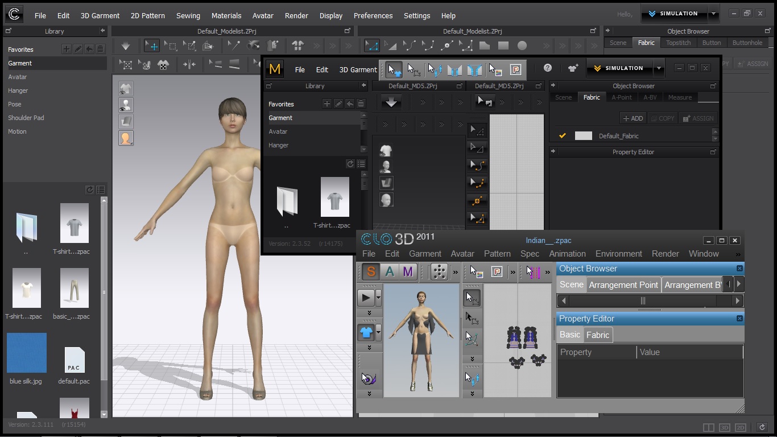
Task: Click the purple 'M' mode button in CLO 3D 2011
Action: click(408, 272)
